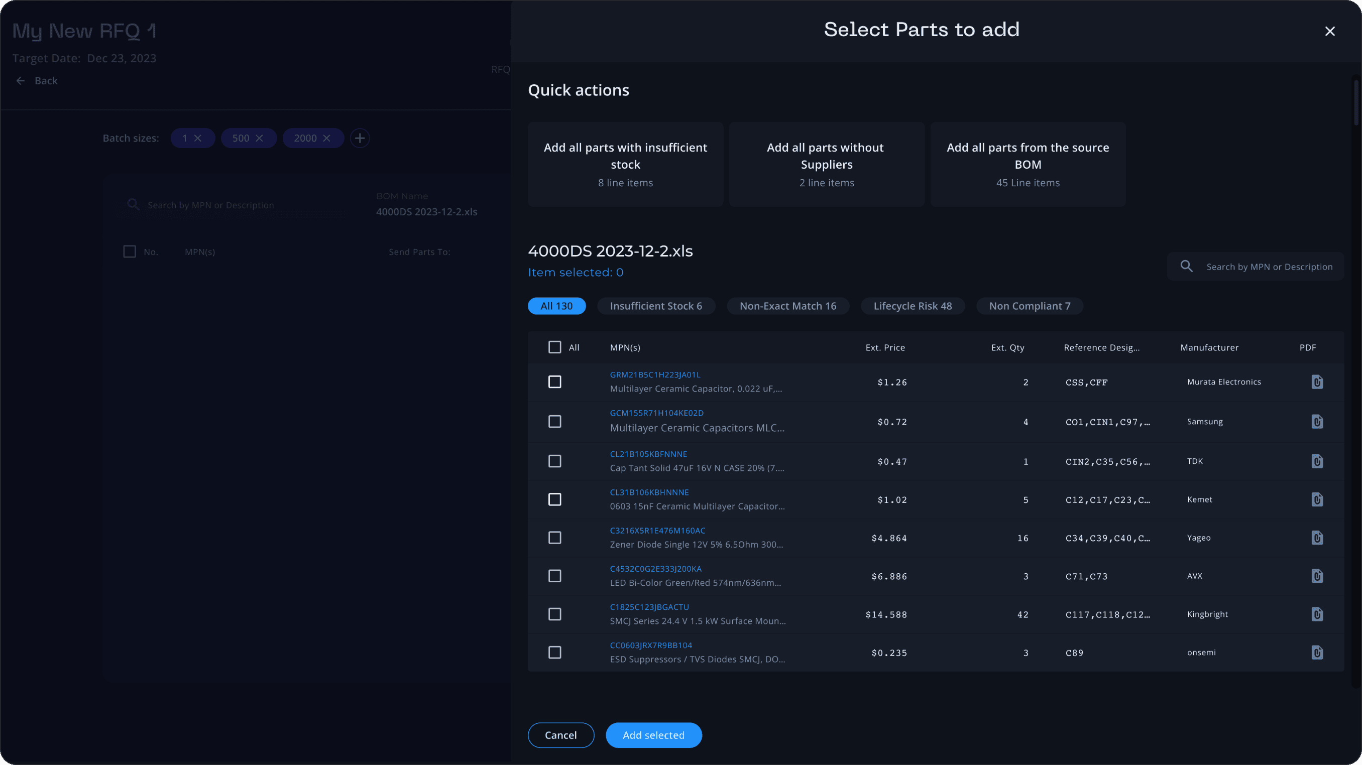Viewport: 1362px width, 765px height.
Task: Click the Ext. Price column header
Action: point(885,348)
